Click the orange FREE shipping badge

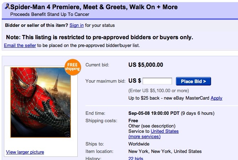73,67
